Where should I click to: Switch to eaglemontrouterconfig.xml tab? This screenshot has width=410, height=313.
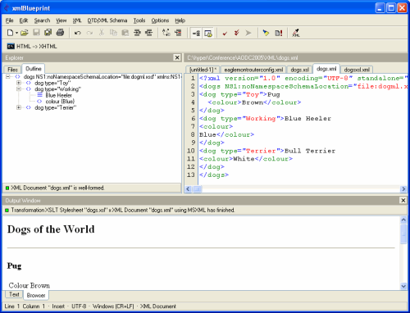click(x=253, y=70)
